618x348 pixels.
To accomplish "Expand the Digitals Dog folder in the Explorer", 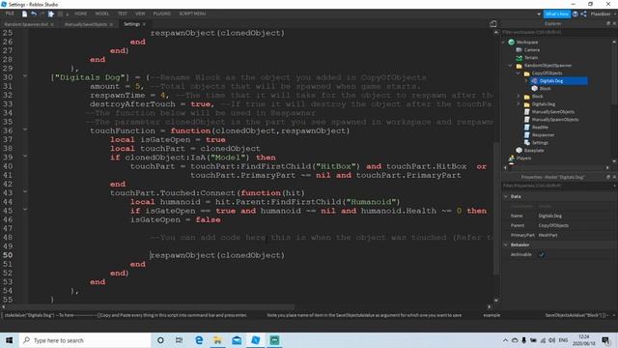I will point(519,104).
